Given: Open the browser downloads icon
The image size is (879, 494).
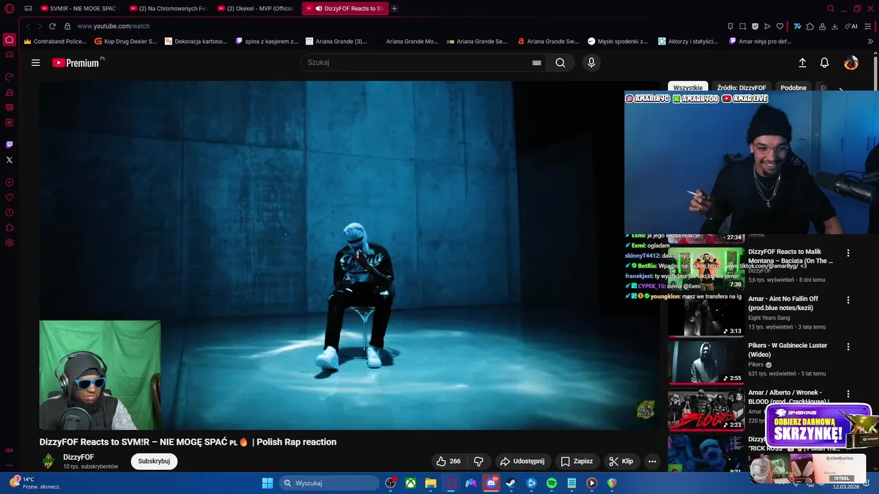Looking at the screenshot, I should pyautogui.click(x=834, y=26).
